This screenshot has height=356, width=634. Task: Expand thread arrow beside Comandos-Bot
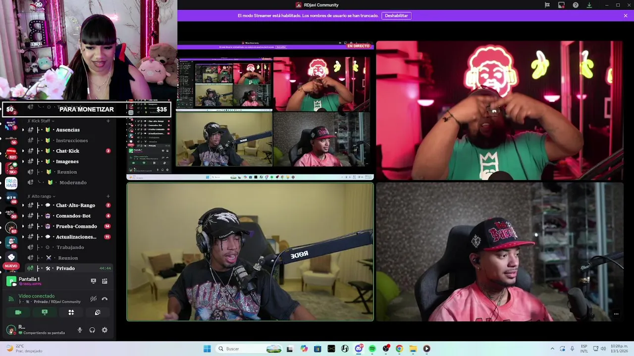tap(22, 216)
